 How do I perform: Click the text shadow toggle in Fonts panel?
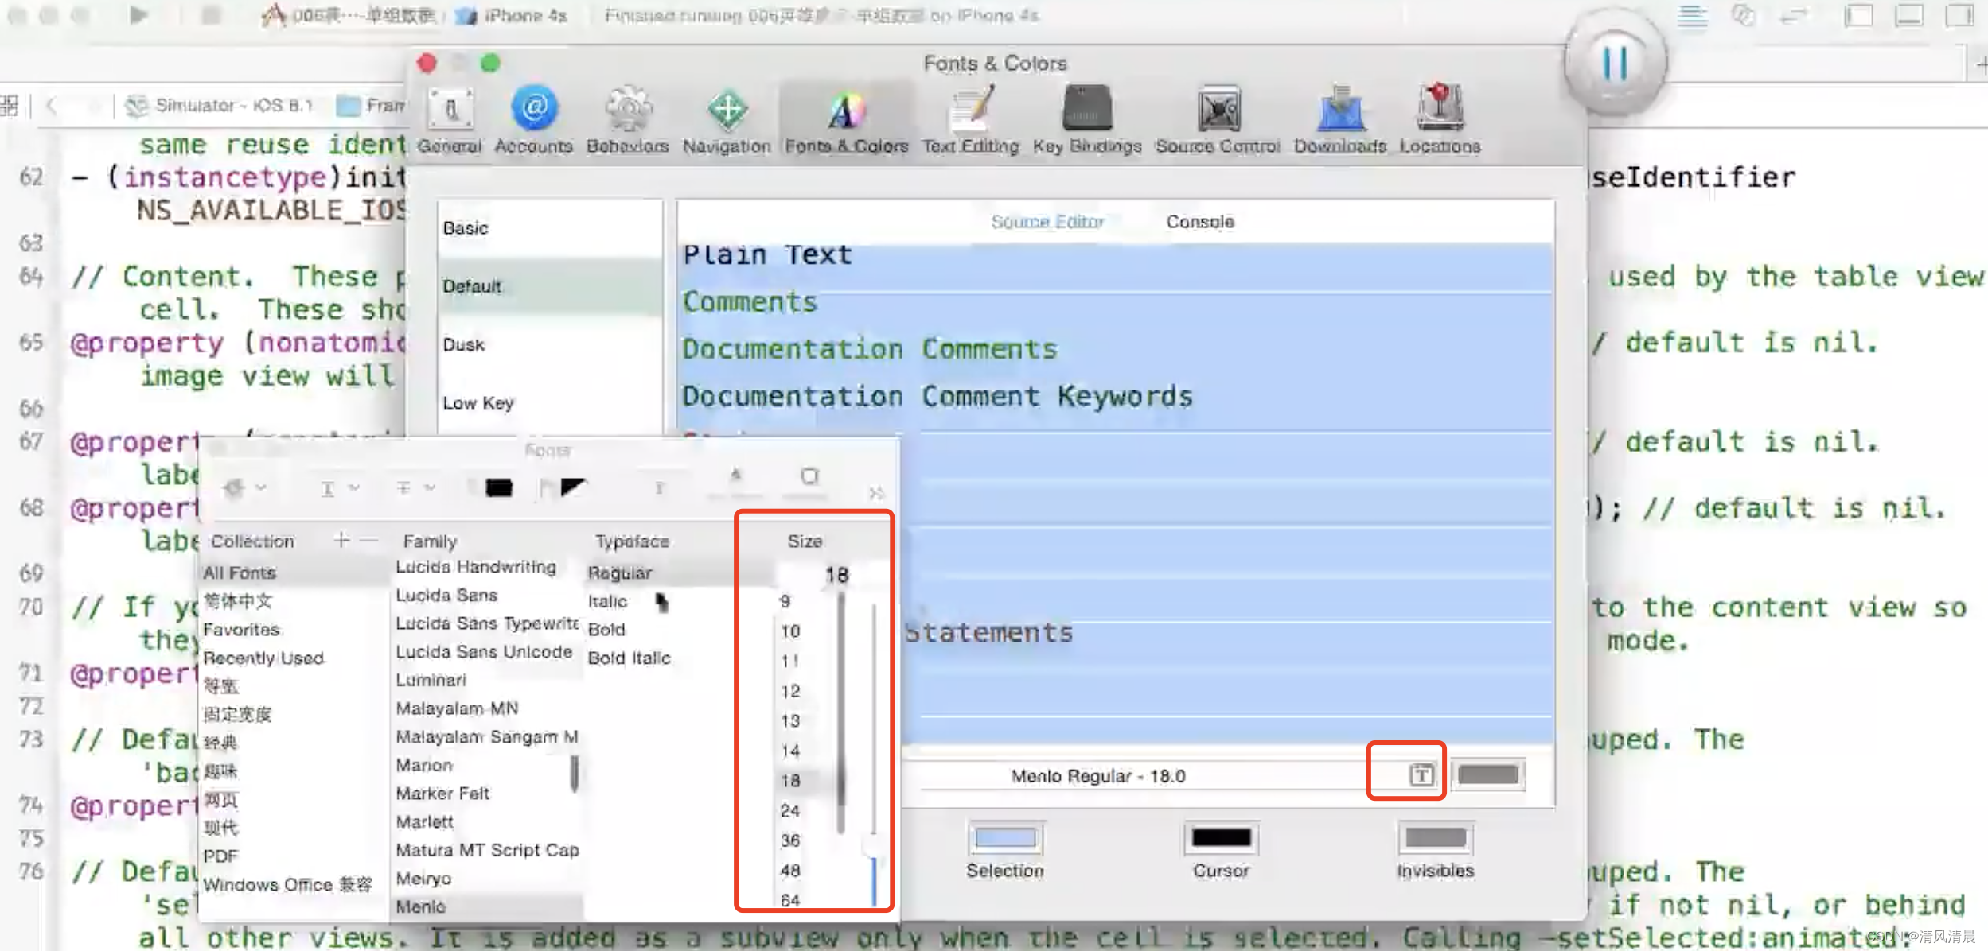659,487
